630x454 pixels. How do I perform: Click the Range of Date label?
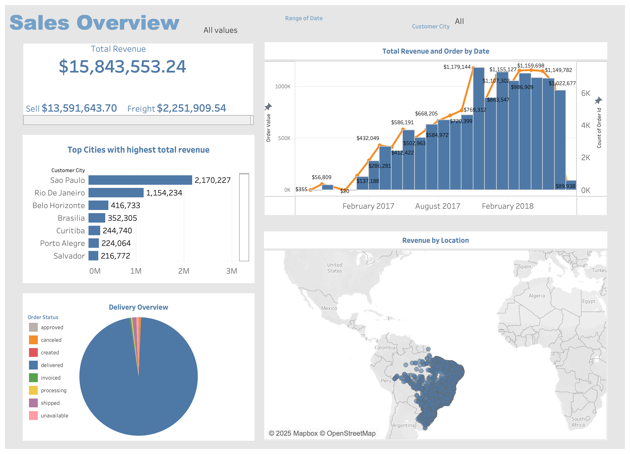[x=304, y=18]
